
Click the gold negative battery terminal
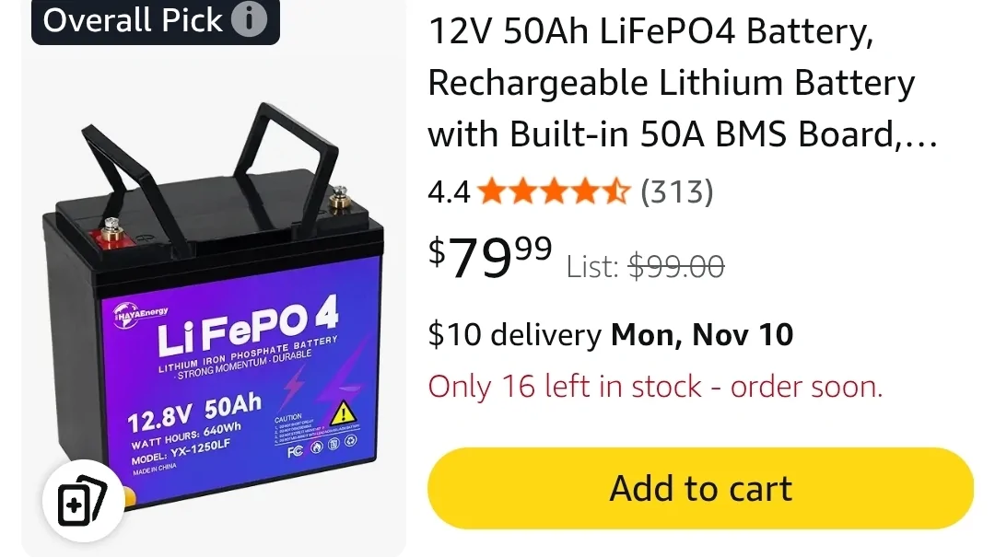pyautogui.click(x=339, y=202)
